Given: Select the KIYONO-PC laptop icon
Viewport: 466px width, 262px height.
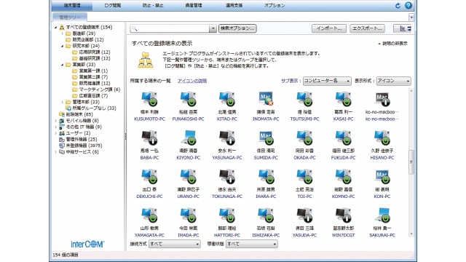Looking at the screenshot, I should pos(188,138).
